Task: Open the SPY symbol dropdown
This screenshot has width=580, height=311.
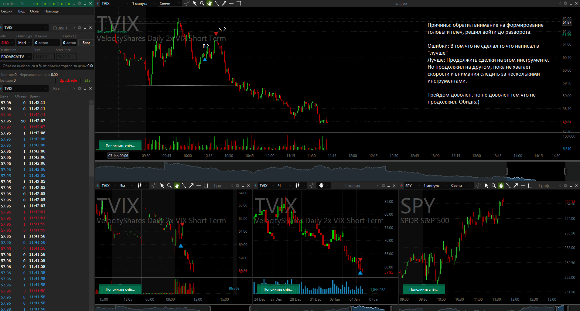Action: 412,186
